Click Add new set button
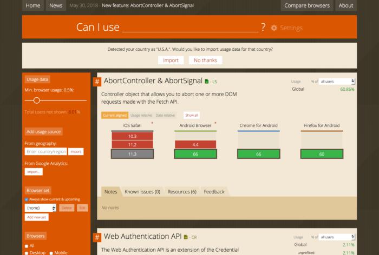 [x=36, y=217]
